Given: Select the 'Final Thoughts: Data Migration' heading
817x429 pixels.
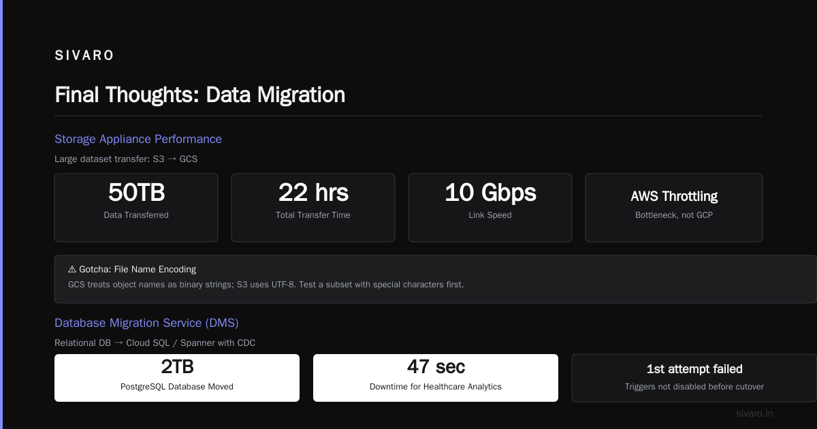Looking at the screenshot, I should tap(199, 95).
